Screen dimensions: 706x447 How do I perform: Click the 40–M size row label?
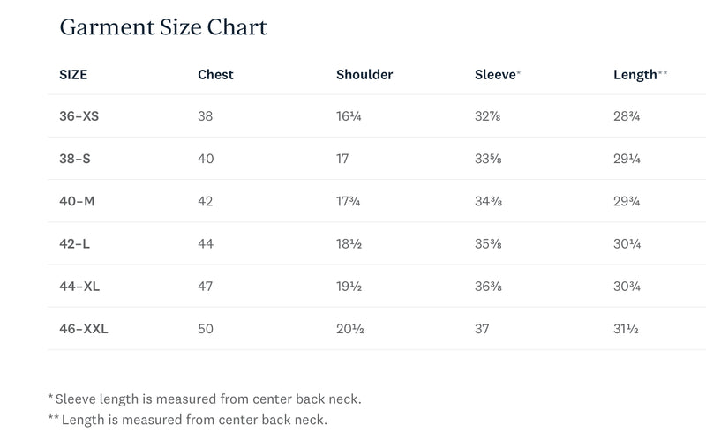77,201
